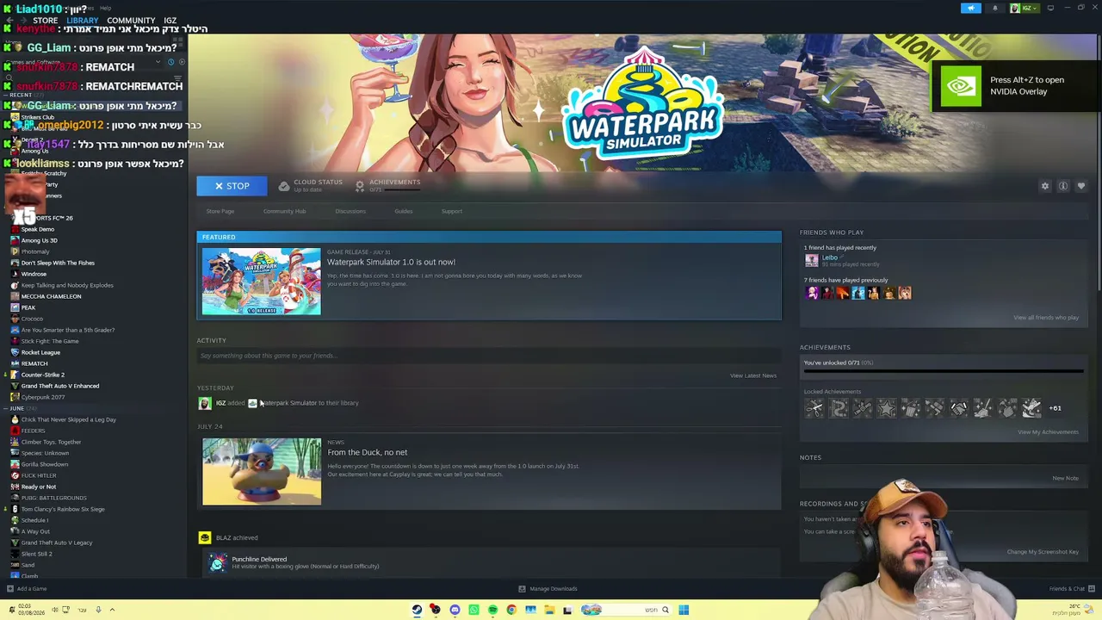Switch to the Store Page tab
The image size is (1102, 620).
pos(220,211)
